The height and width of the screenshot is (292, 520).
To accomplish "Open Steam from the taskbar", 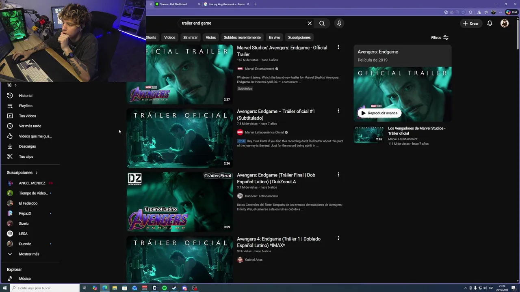I will click(x=174, y=288).
